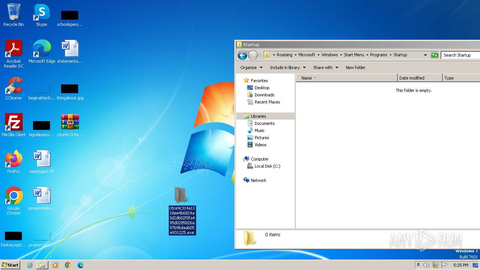Viewport: 480px width, 270px height.
Task: Click the Windows breadcrumb segment
Action: tap(330, 55)
